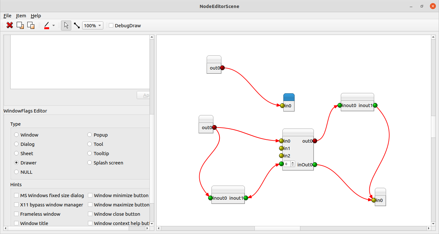The image size is (439, 234).
Task: Select the Popup type radio button
Action: 90,135
